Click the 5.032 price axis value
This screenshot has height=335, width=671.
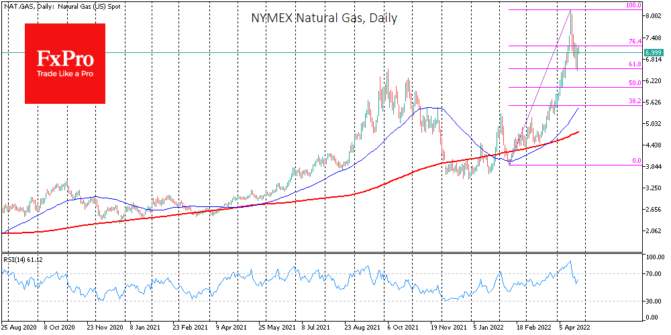tap(654, 124)
